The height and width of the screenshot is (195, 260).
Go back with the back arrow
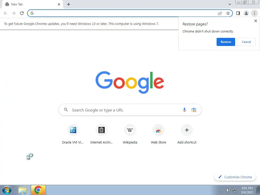coord(6,13)
